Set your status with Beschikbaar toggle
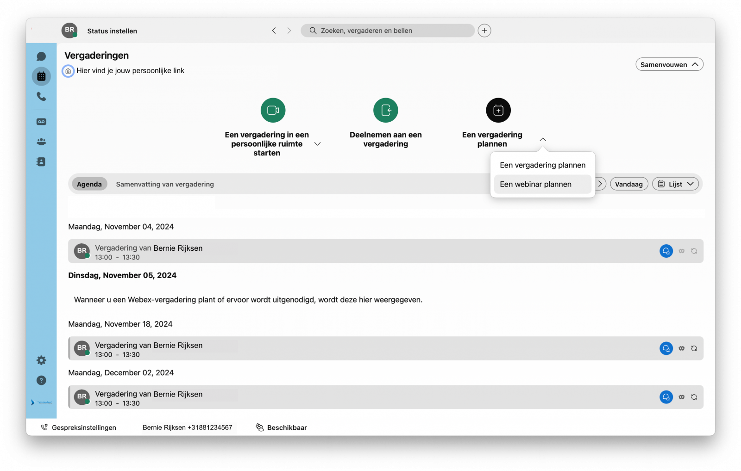 click(x=281, y=427)
